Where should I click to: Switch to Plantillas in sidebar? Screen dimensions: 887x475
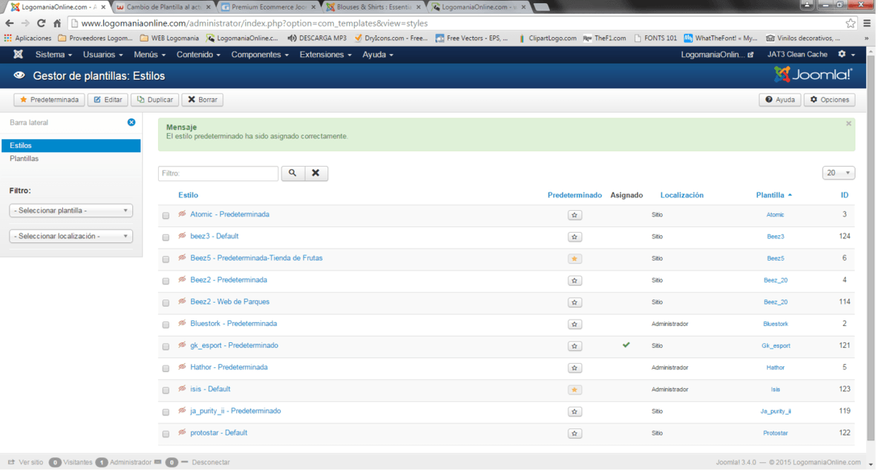[x=23, y=159]
